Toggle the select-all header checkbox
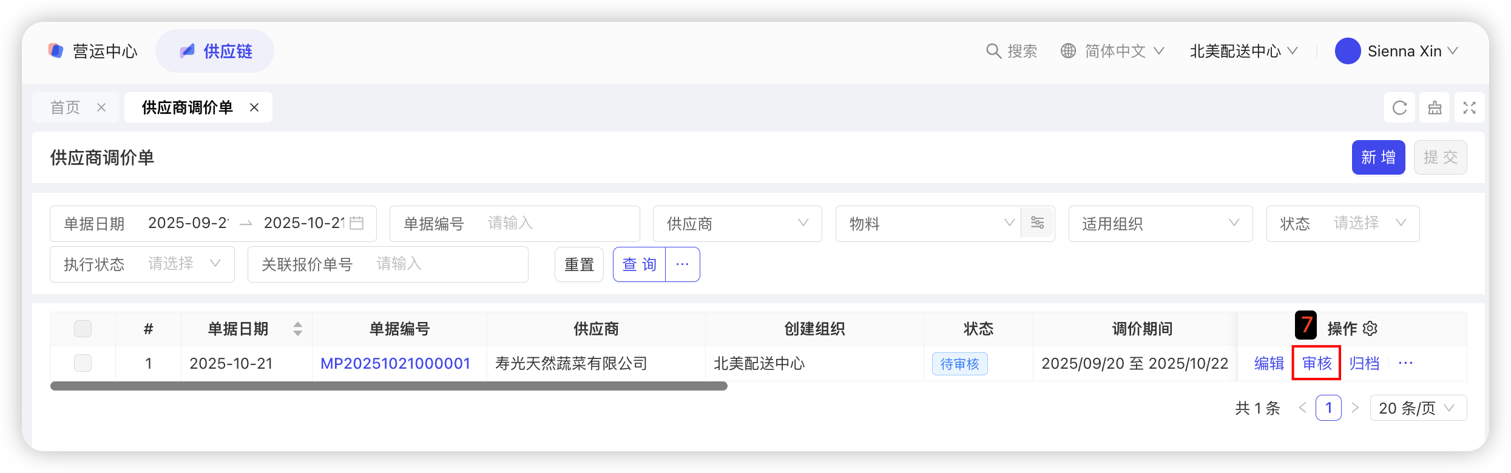Viewport: 1511px width, 473px height. click(x=83, y=329)
